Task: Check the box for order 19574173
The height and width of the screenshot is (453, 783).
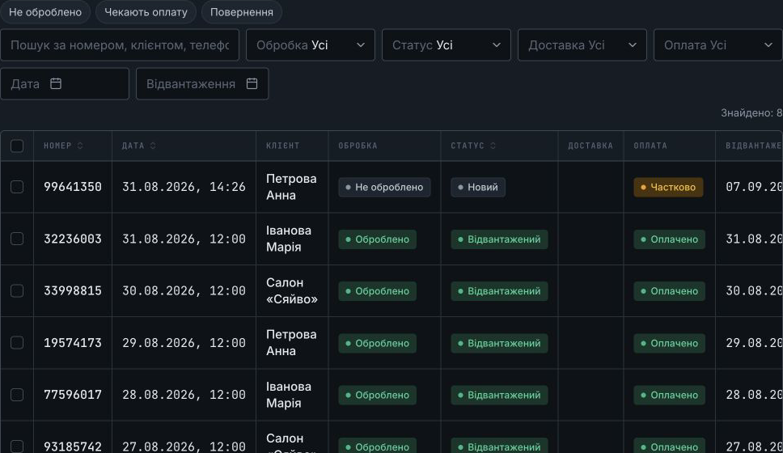Action: tap(17, 343)
